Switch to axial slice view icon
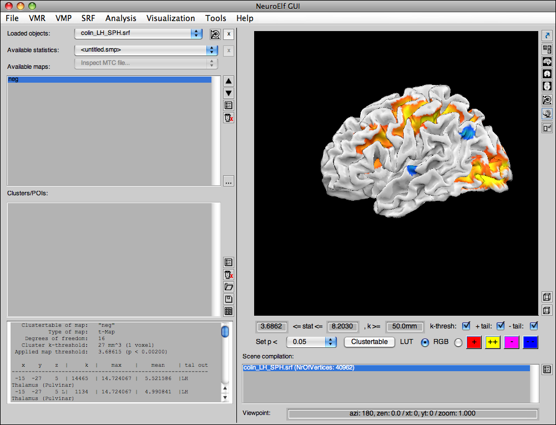Viewport: 556px width, 425px height. 547,87
